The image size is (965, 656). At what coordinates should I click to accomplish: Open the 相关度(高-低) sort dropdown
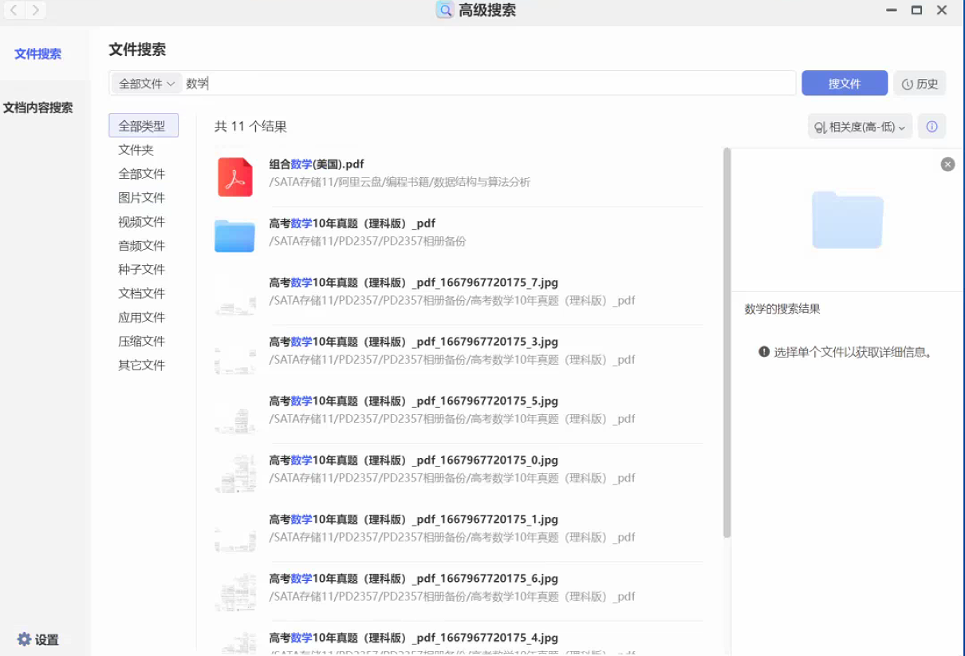(x=860, y=127)
